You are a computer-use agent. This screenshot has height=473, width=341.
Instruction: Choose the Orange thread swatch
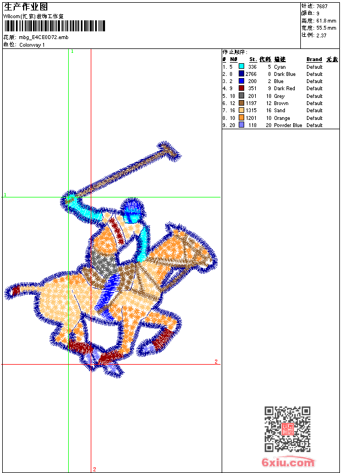(241, 118)
